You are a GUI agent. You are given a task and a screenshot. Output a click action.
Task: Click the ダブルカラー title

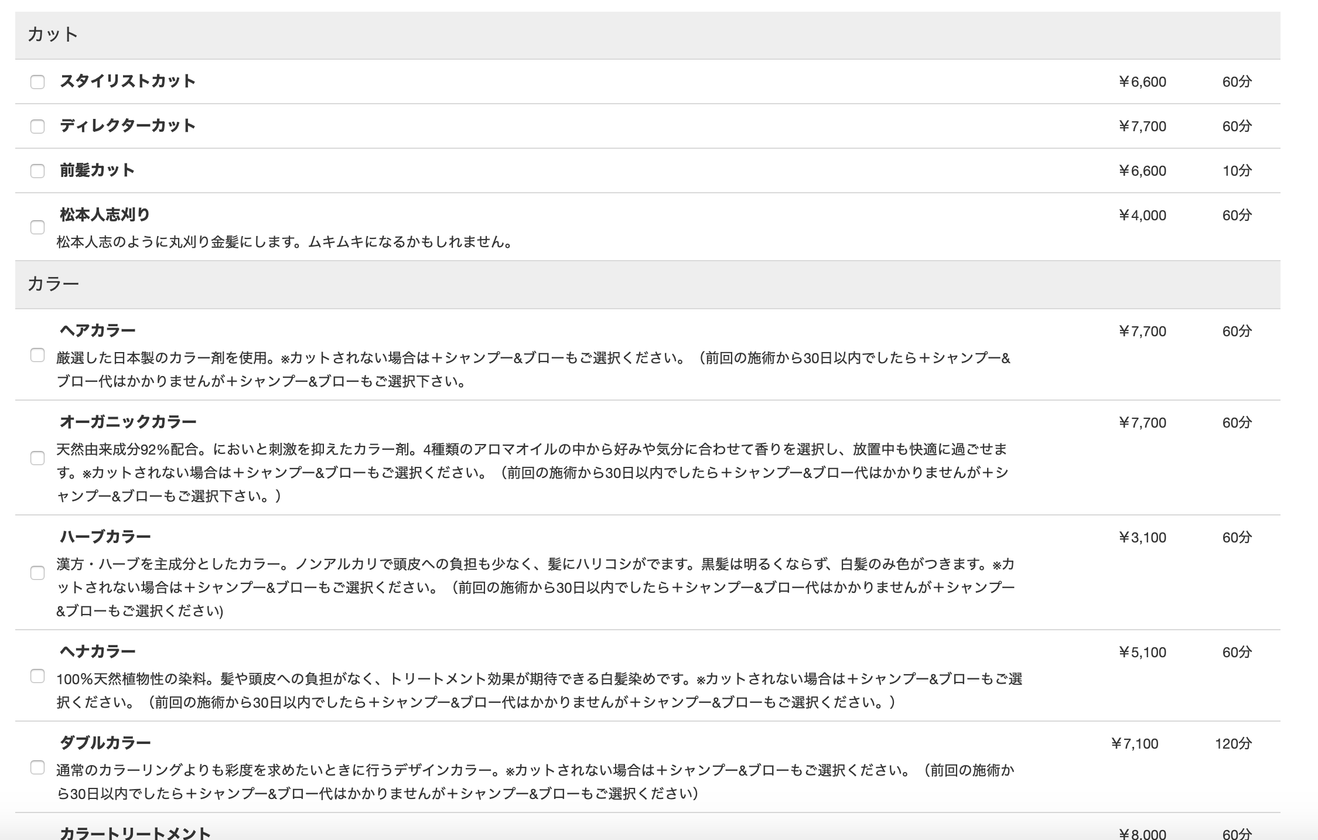tap(105, 743)
